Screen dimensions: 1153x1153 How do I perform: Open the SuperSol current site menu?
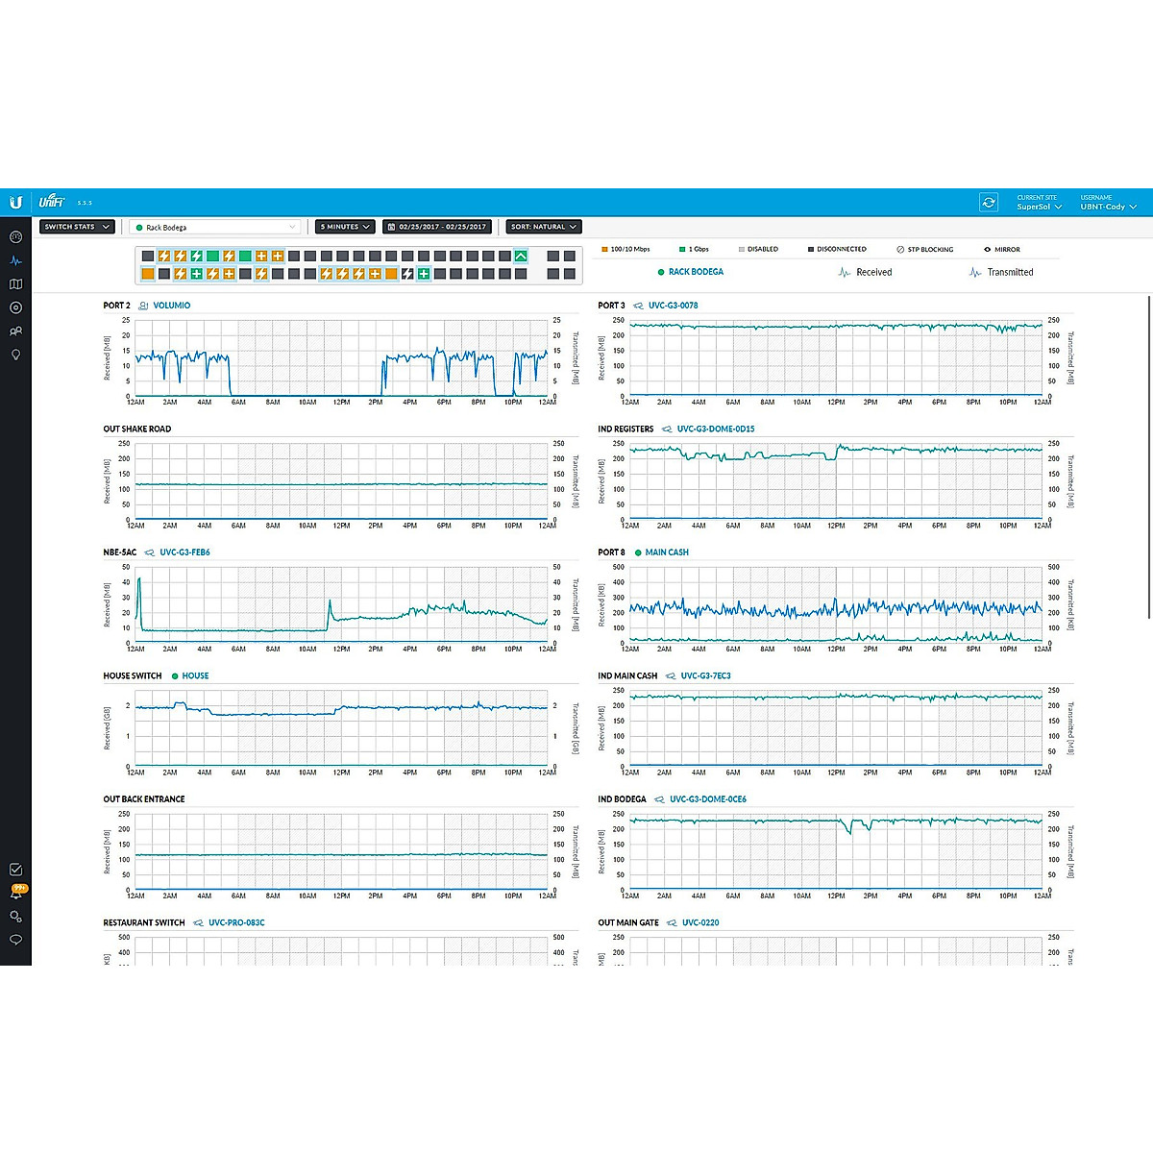click(1040, 207)
